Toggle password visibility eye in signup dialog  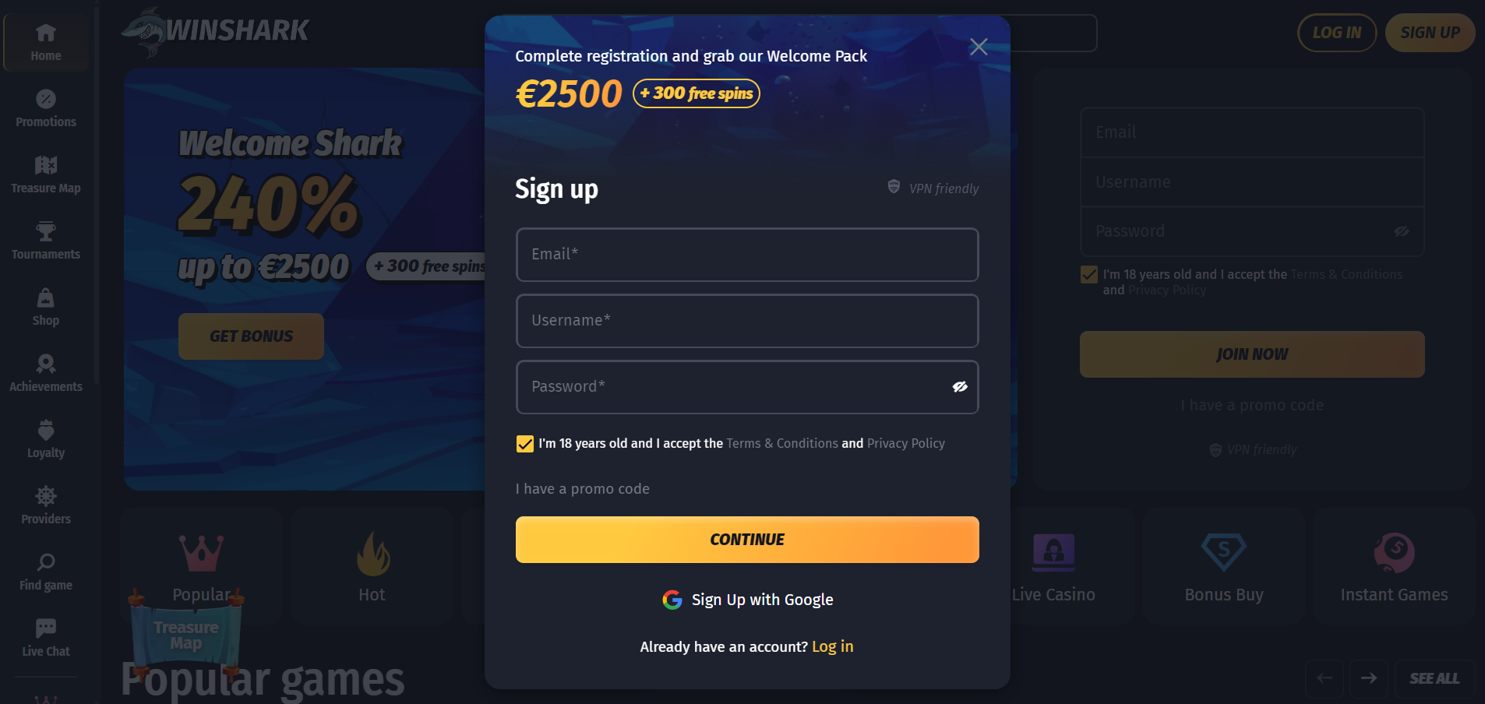[x=960, y=387]
